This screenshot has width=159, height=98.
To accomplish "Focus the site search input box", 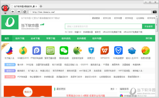I will [x=103, y=26].
